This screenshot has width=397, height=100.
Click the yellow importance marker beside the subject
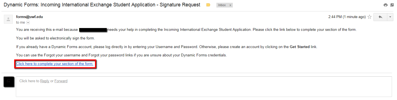tap(208, 5)
